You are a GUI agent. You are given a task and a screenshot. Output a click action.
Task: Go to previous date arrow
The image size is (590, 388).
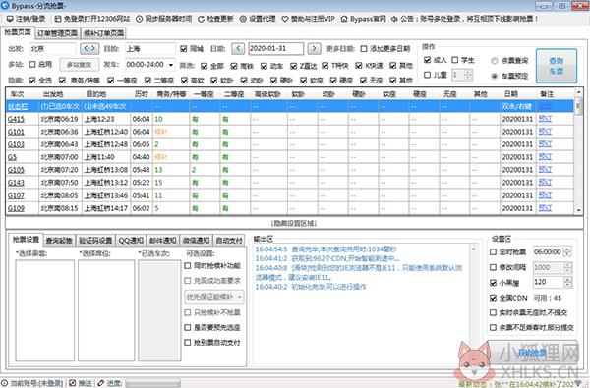click(238, 48)
